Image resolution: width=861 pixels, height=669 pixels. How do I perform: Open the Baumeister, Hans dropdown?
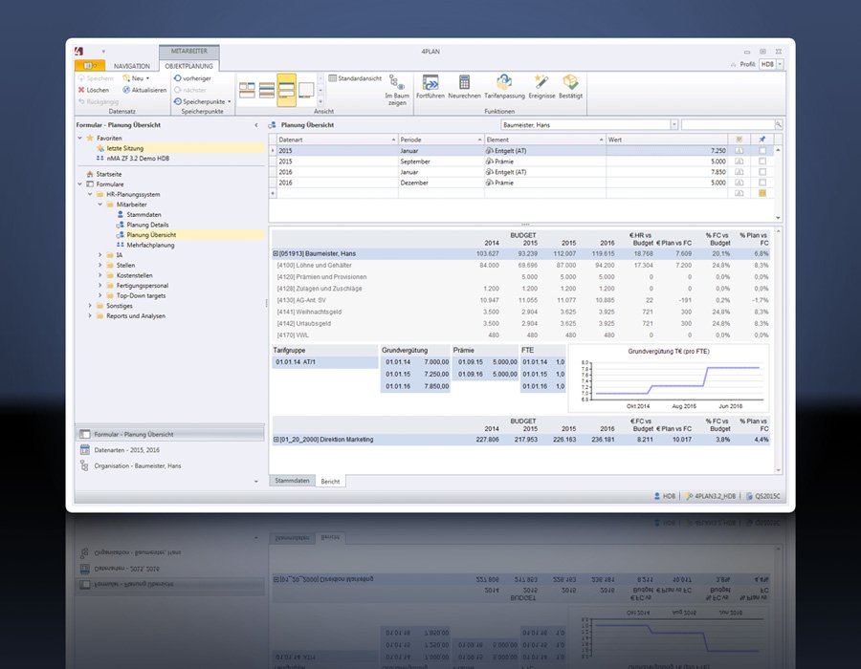tap(674, 124)
